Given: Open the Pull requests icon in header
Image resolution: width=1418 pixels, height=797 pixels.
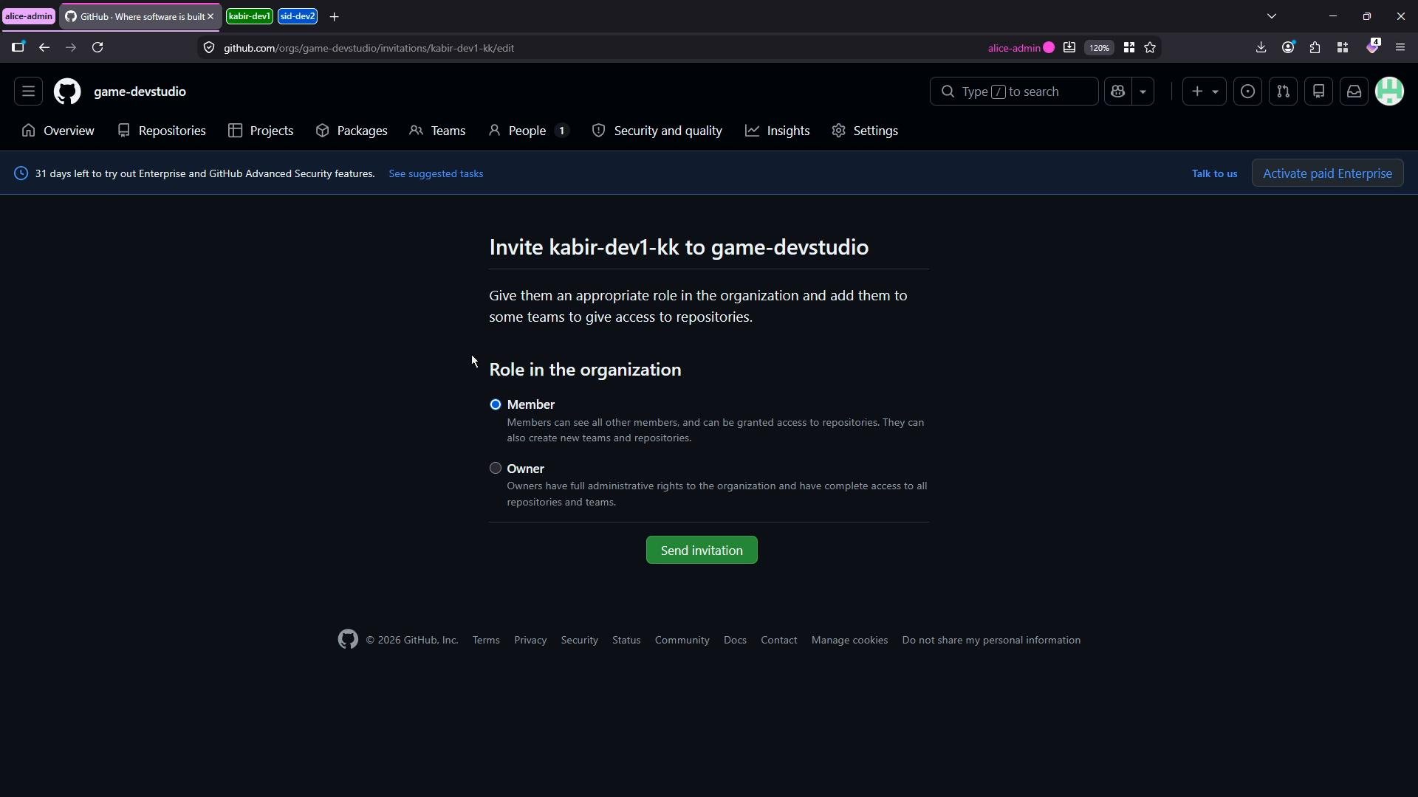Looking at the screenshot, I should 1283,92.
